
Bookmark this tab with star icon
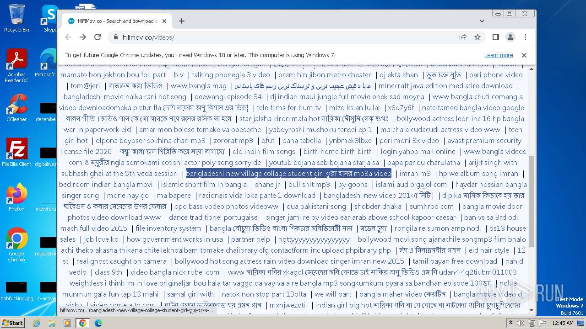(477, 37)
